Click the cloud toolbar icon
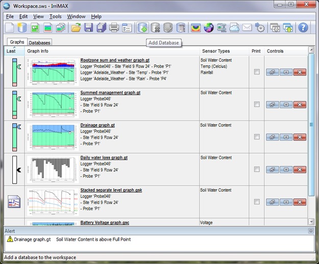Screen dimensions: 319x264 (234, 27)
